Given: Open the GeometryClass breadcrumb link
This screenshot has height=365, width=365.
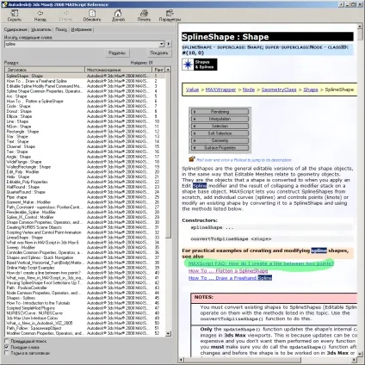Looking at the screenshot, I should (279, 90).
